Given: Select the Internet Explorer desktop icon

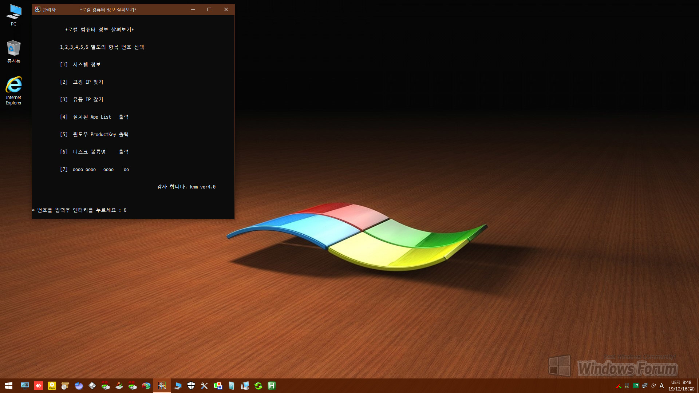Looking at the screenshot, I should tap(13, 91).
